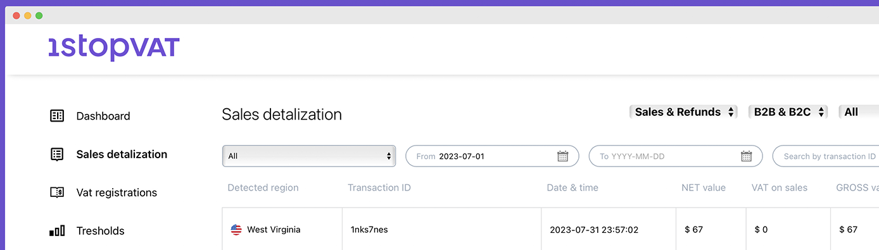
Task: Open calendar picker in From date field
Action: [x=562, y=156]
